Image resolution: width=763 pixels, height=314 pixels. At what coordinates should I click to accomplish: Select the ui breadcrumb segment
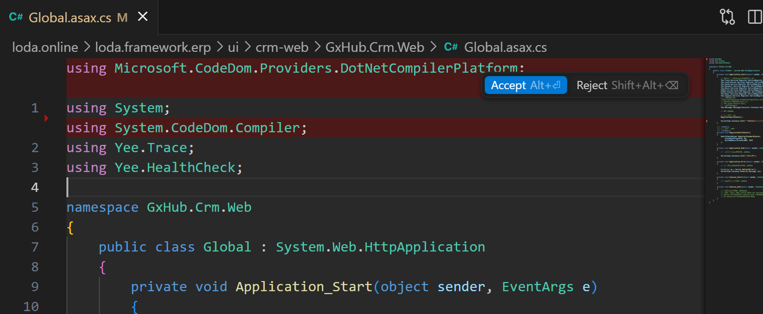pos(233,47)
